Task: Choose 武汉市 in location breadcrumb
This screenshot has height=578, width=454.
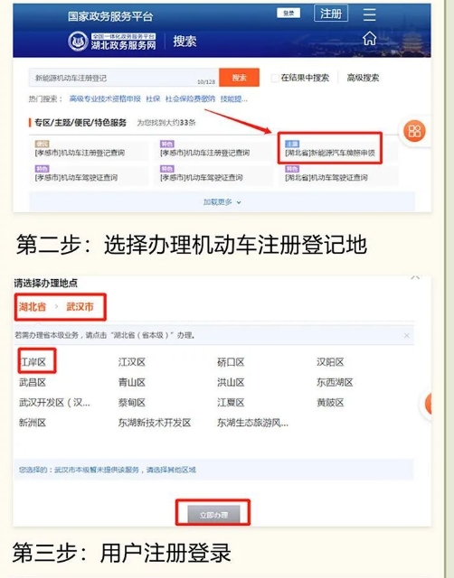Action: tap(80, 307)
